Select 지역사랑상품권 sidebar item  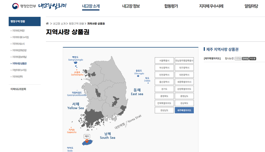pyautogui.click(x=19, y=64)
